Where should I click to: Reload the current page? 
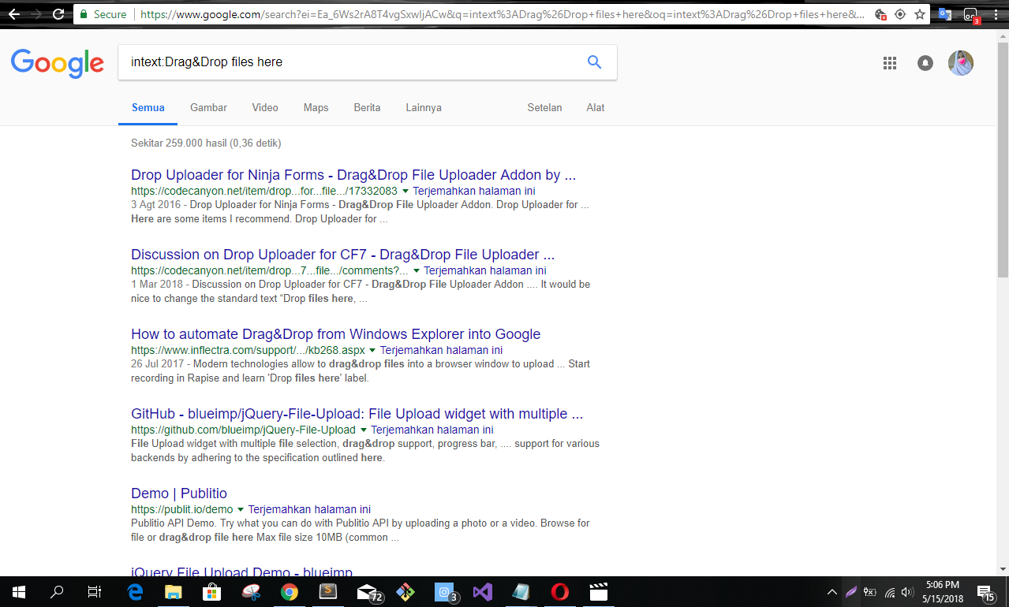coord(58,14)
